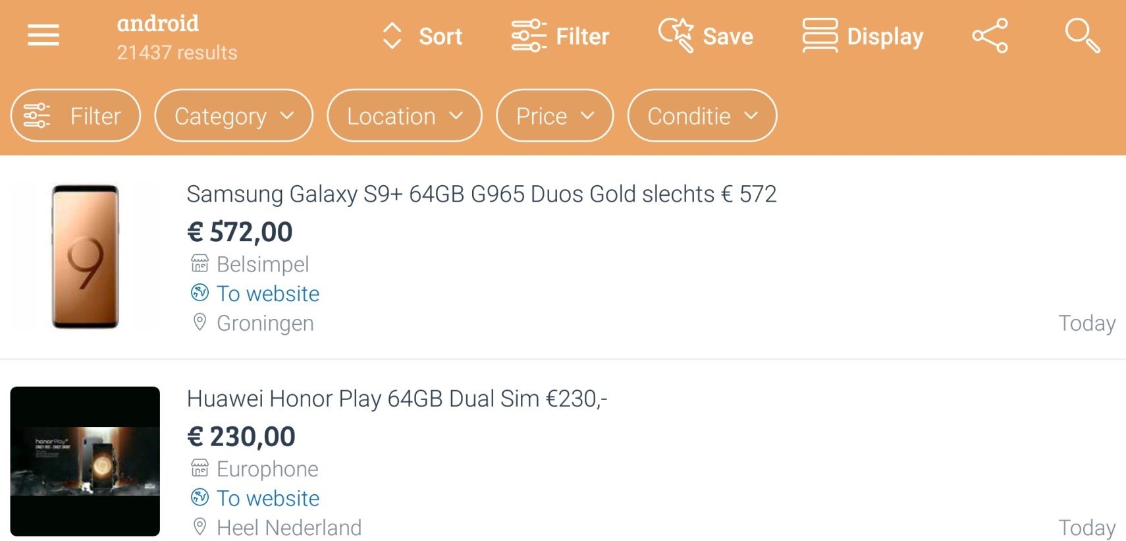Follow the Europhone To website link

pyautogui.click(x=255, y=498)
